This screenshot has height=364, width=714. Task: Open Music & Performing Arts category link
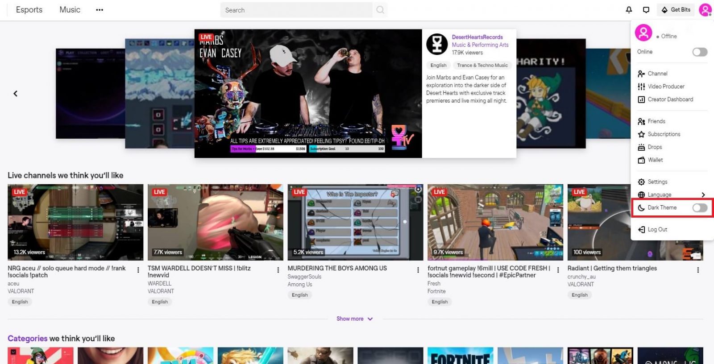[x=480, y=45]
